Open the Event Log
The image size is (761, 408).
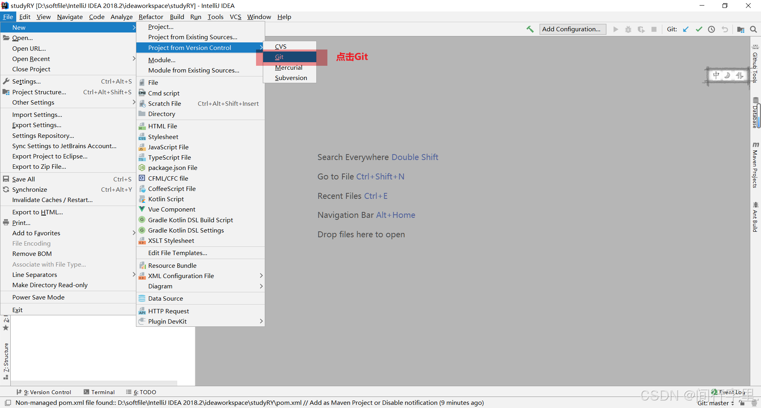point(728,392)
